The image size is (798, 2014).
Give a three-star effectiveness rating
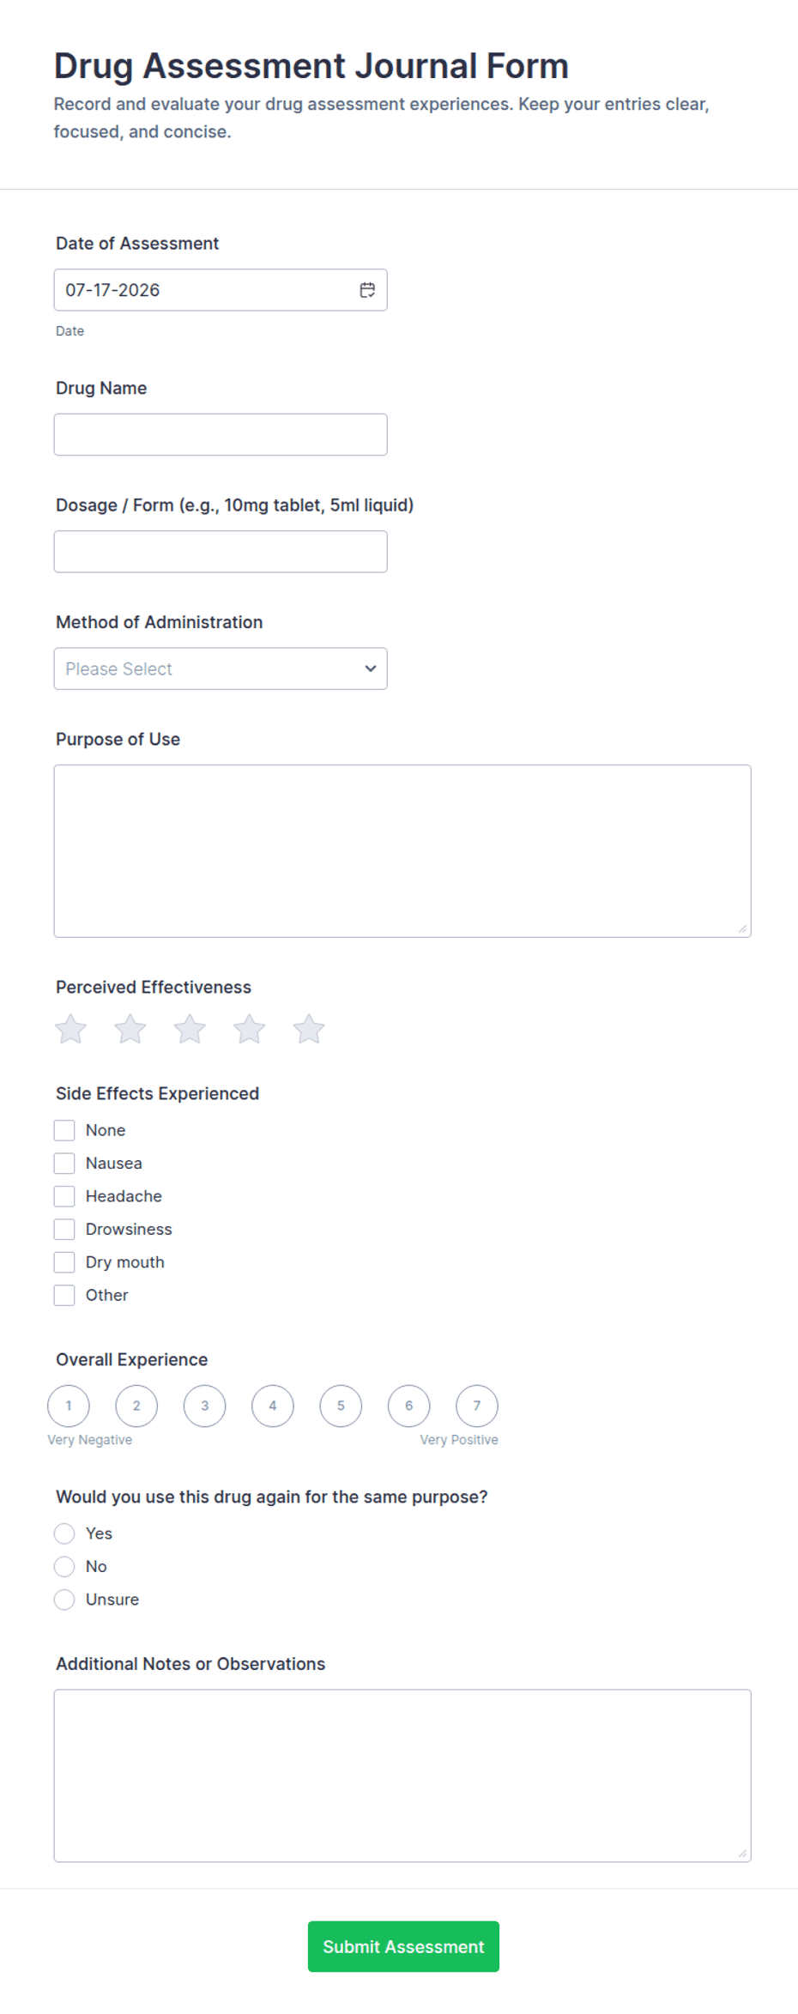click(190, 1029)
